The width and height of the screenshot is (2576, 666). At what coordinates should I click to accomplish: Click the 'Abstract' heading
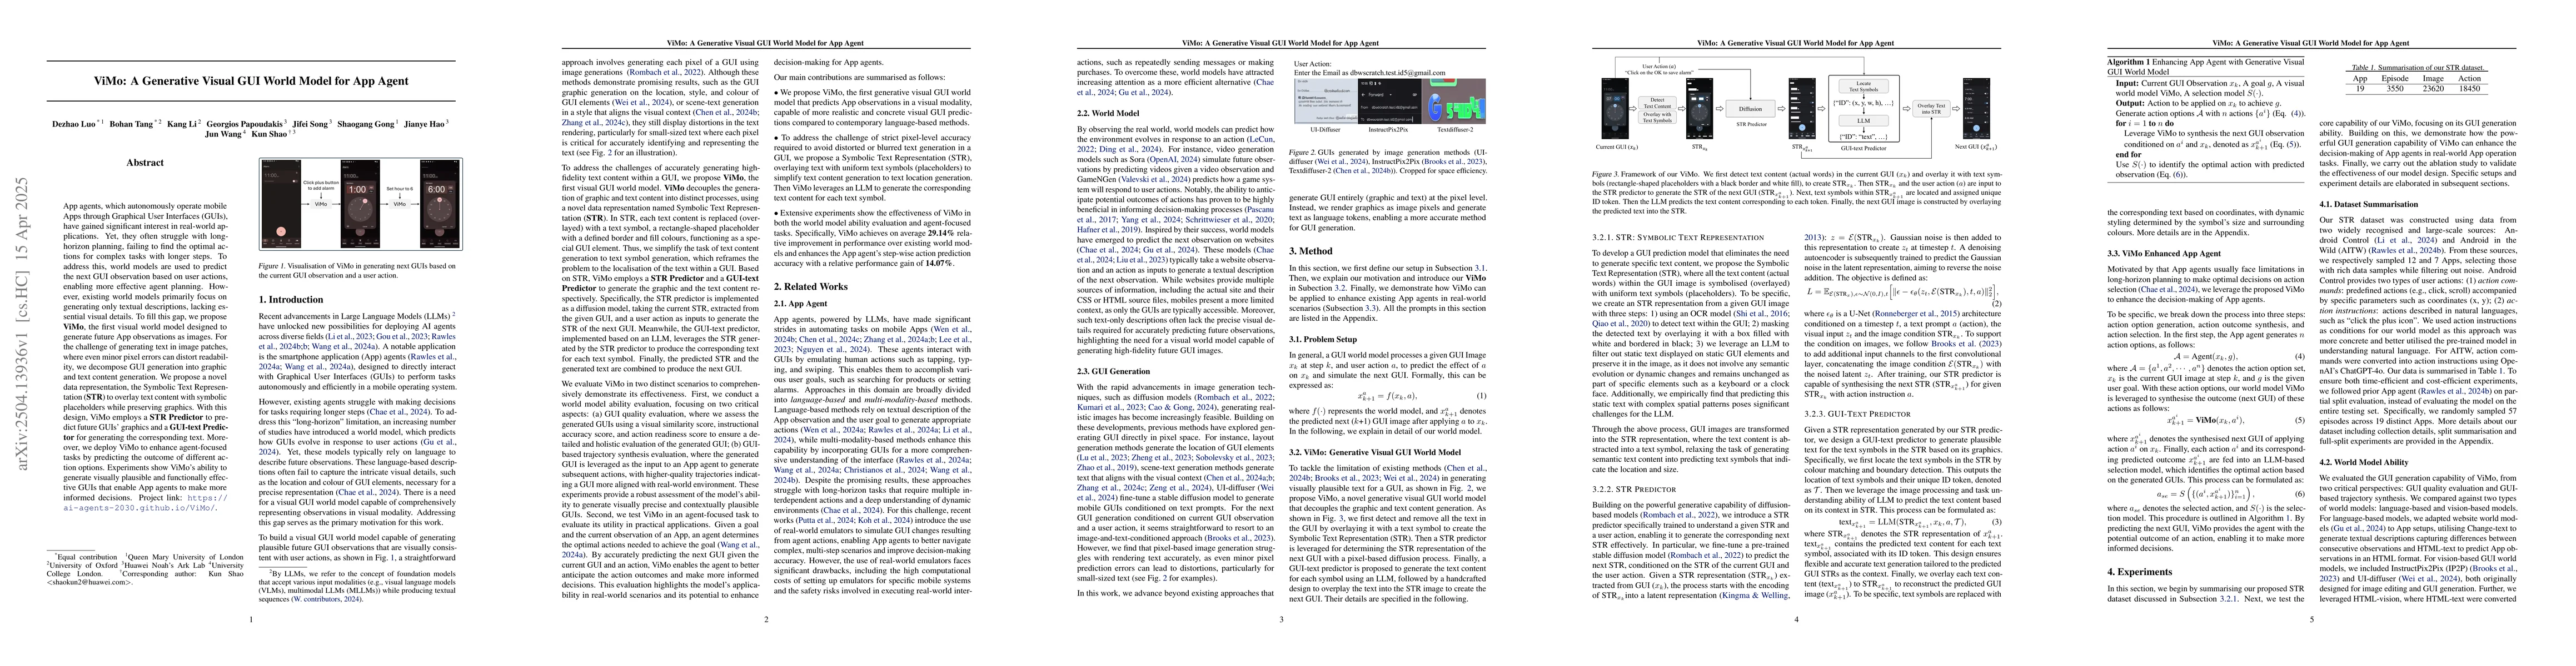click(x=146, y=162)
